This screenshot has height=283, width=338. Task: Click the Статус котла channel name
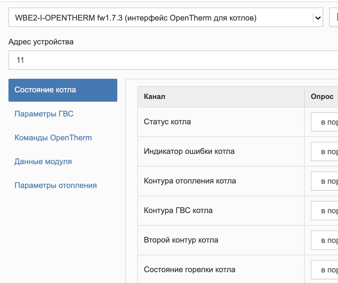[167, 122]
